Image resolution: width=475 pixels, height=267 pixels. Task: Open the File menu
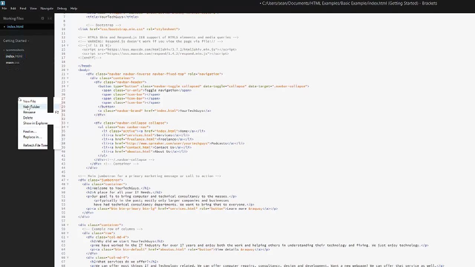click(4, 8)
